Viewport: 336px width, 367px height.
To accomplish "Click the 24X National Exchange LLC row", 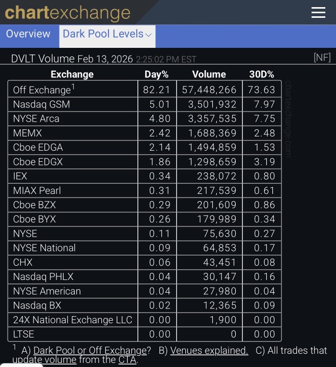I will [x=145, y=320].
